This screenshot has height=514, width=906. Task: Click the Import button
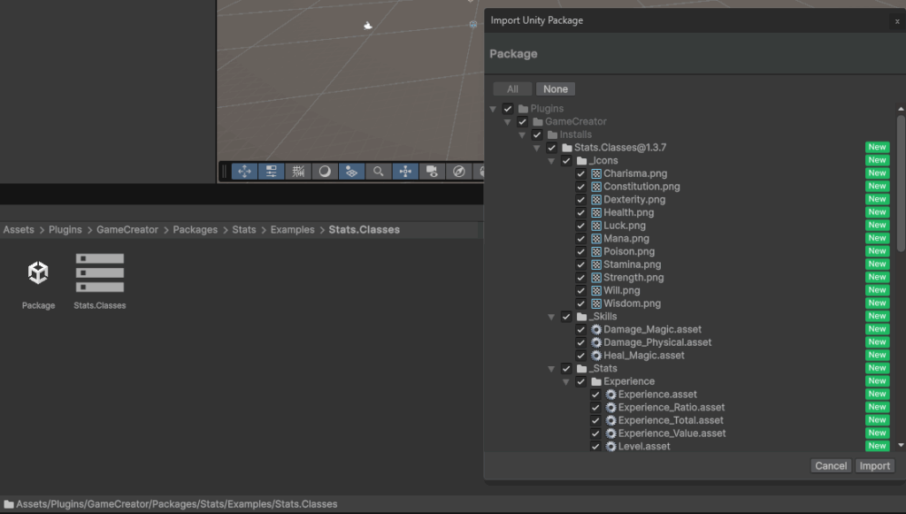[875, 466]
